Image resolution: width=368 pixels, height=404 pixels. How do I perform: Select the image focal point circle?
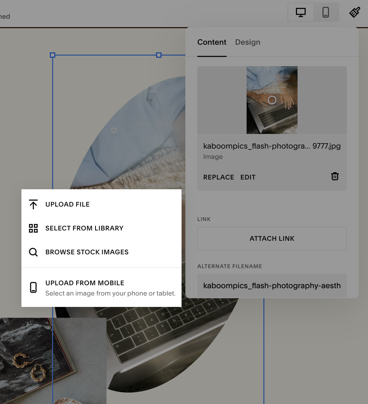coord(272,100)
